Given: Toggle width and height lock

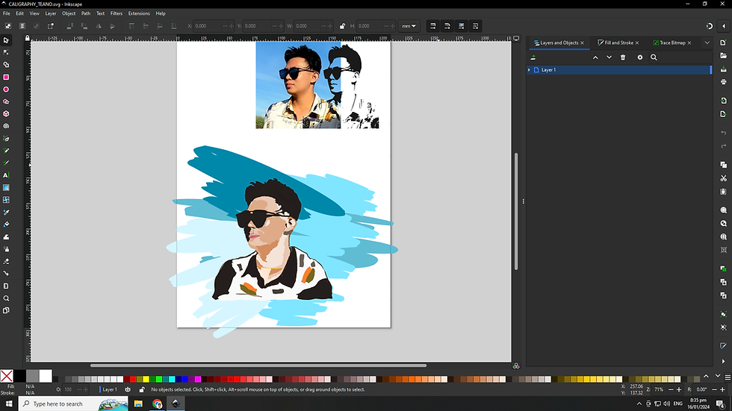Looking at the screenshot, I should [x=342, y=26].
